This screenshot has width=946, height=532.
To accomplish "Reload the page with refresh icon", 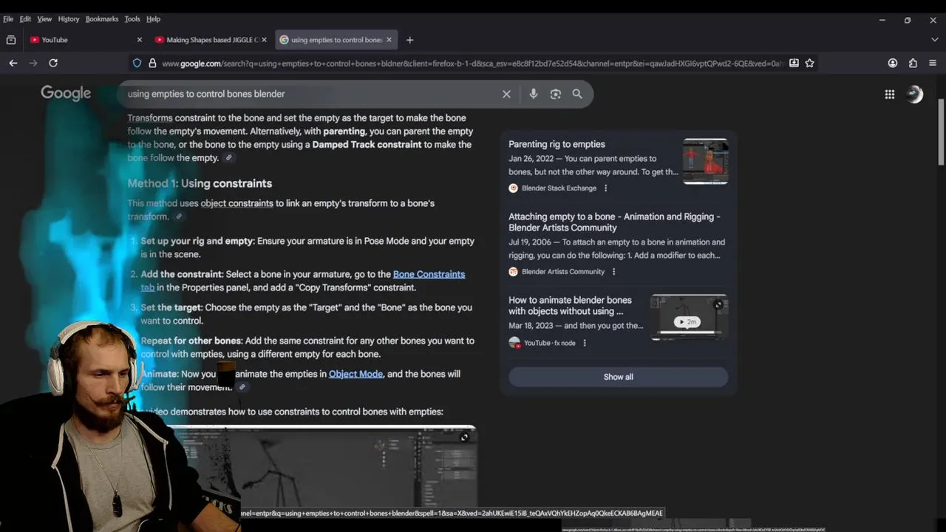I will point(53,63).
